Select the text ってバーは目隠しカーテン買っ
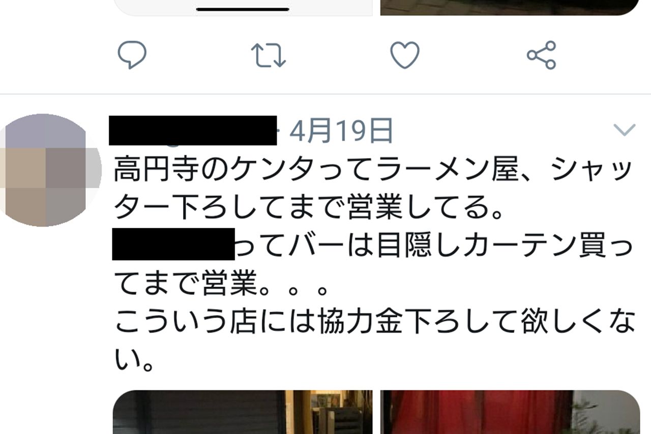This screenshot has width=651, height=434. (434, 247)
